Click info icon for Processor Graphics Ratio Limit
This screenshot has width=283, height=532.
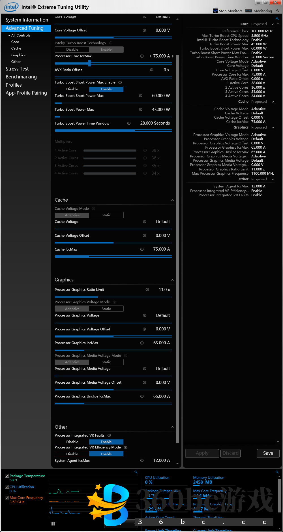pyautogui.click(x=147, y=290)
